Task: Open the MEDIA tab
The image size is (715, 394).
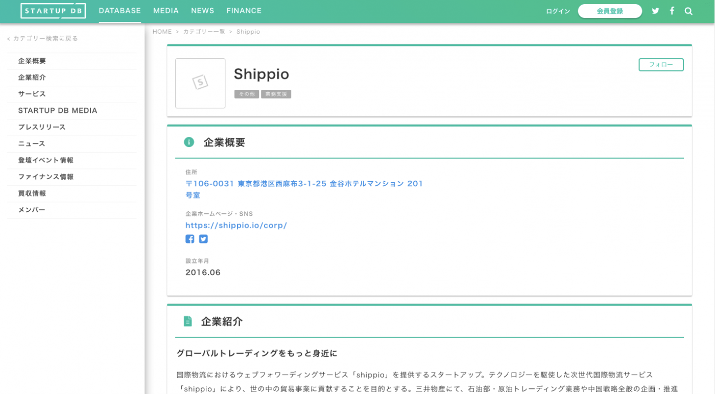Action: pyautogui.click(x=166, y=11)
